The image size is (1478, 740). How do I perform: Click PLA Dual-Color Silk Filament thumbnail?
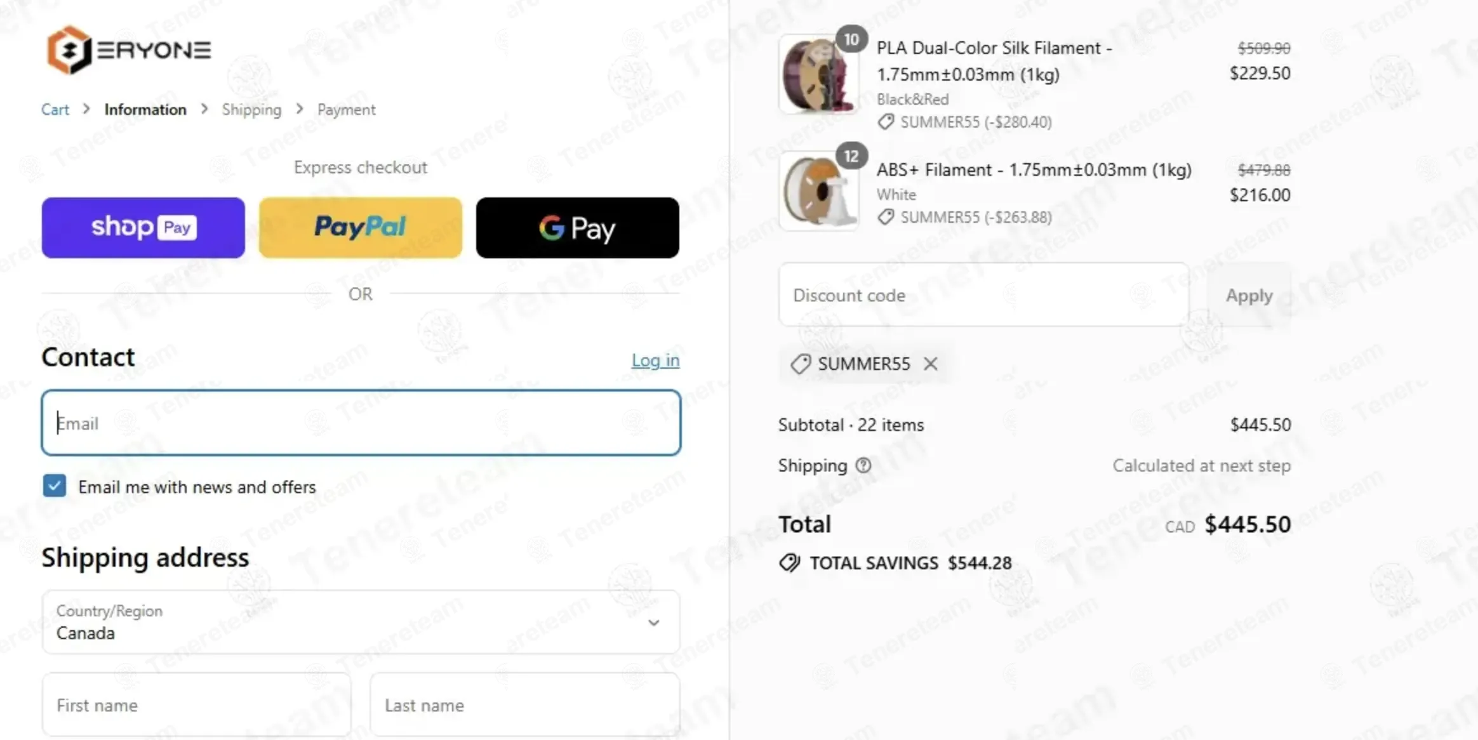(x=818, y=75)
